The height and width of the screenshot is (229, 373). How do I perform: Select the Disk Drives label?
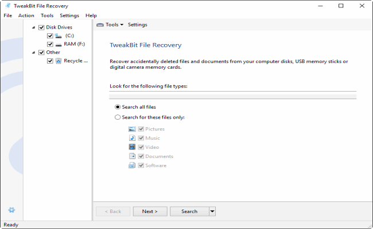click(x=59, y=27)
